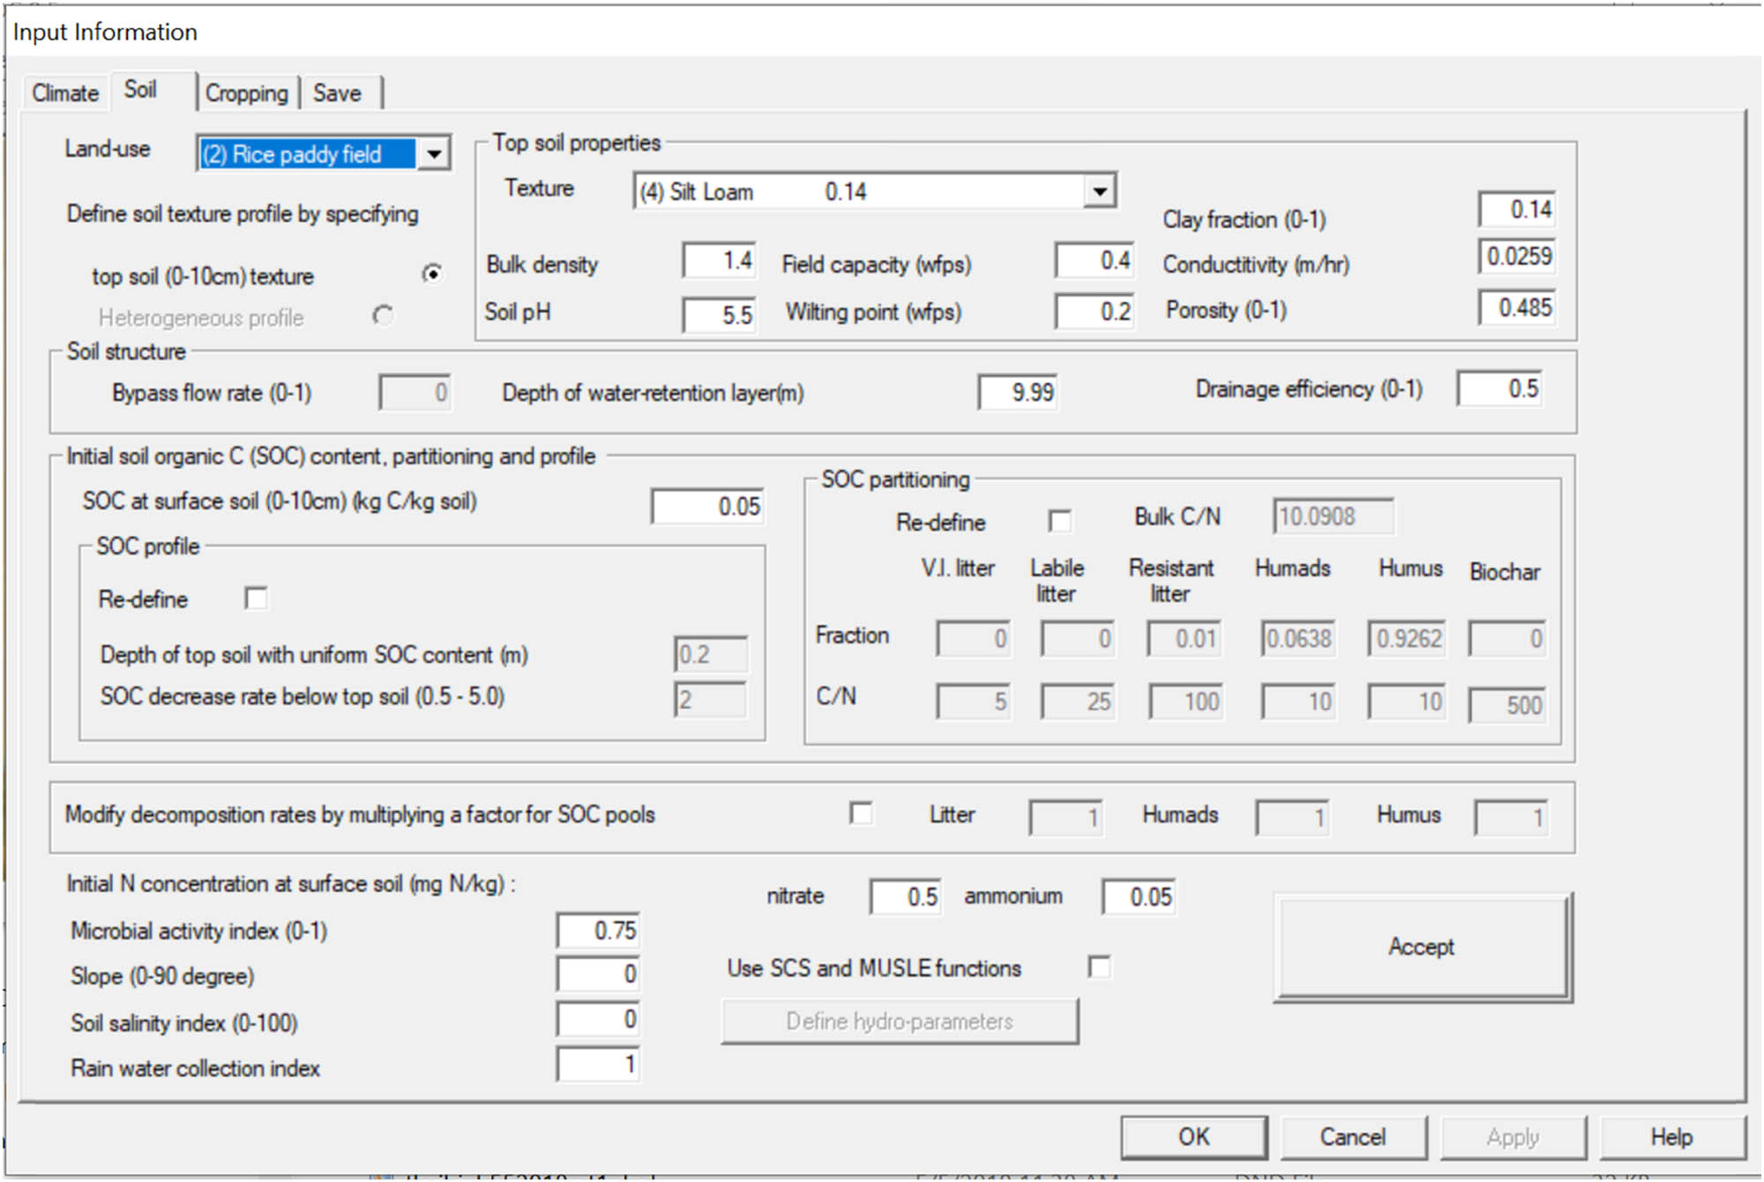
Task: Go to the Save tab
Action: click(337, 93)
